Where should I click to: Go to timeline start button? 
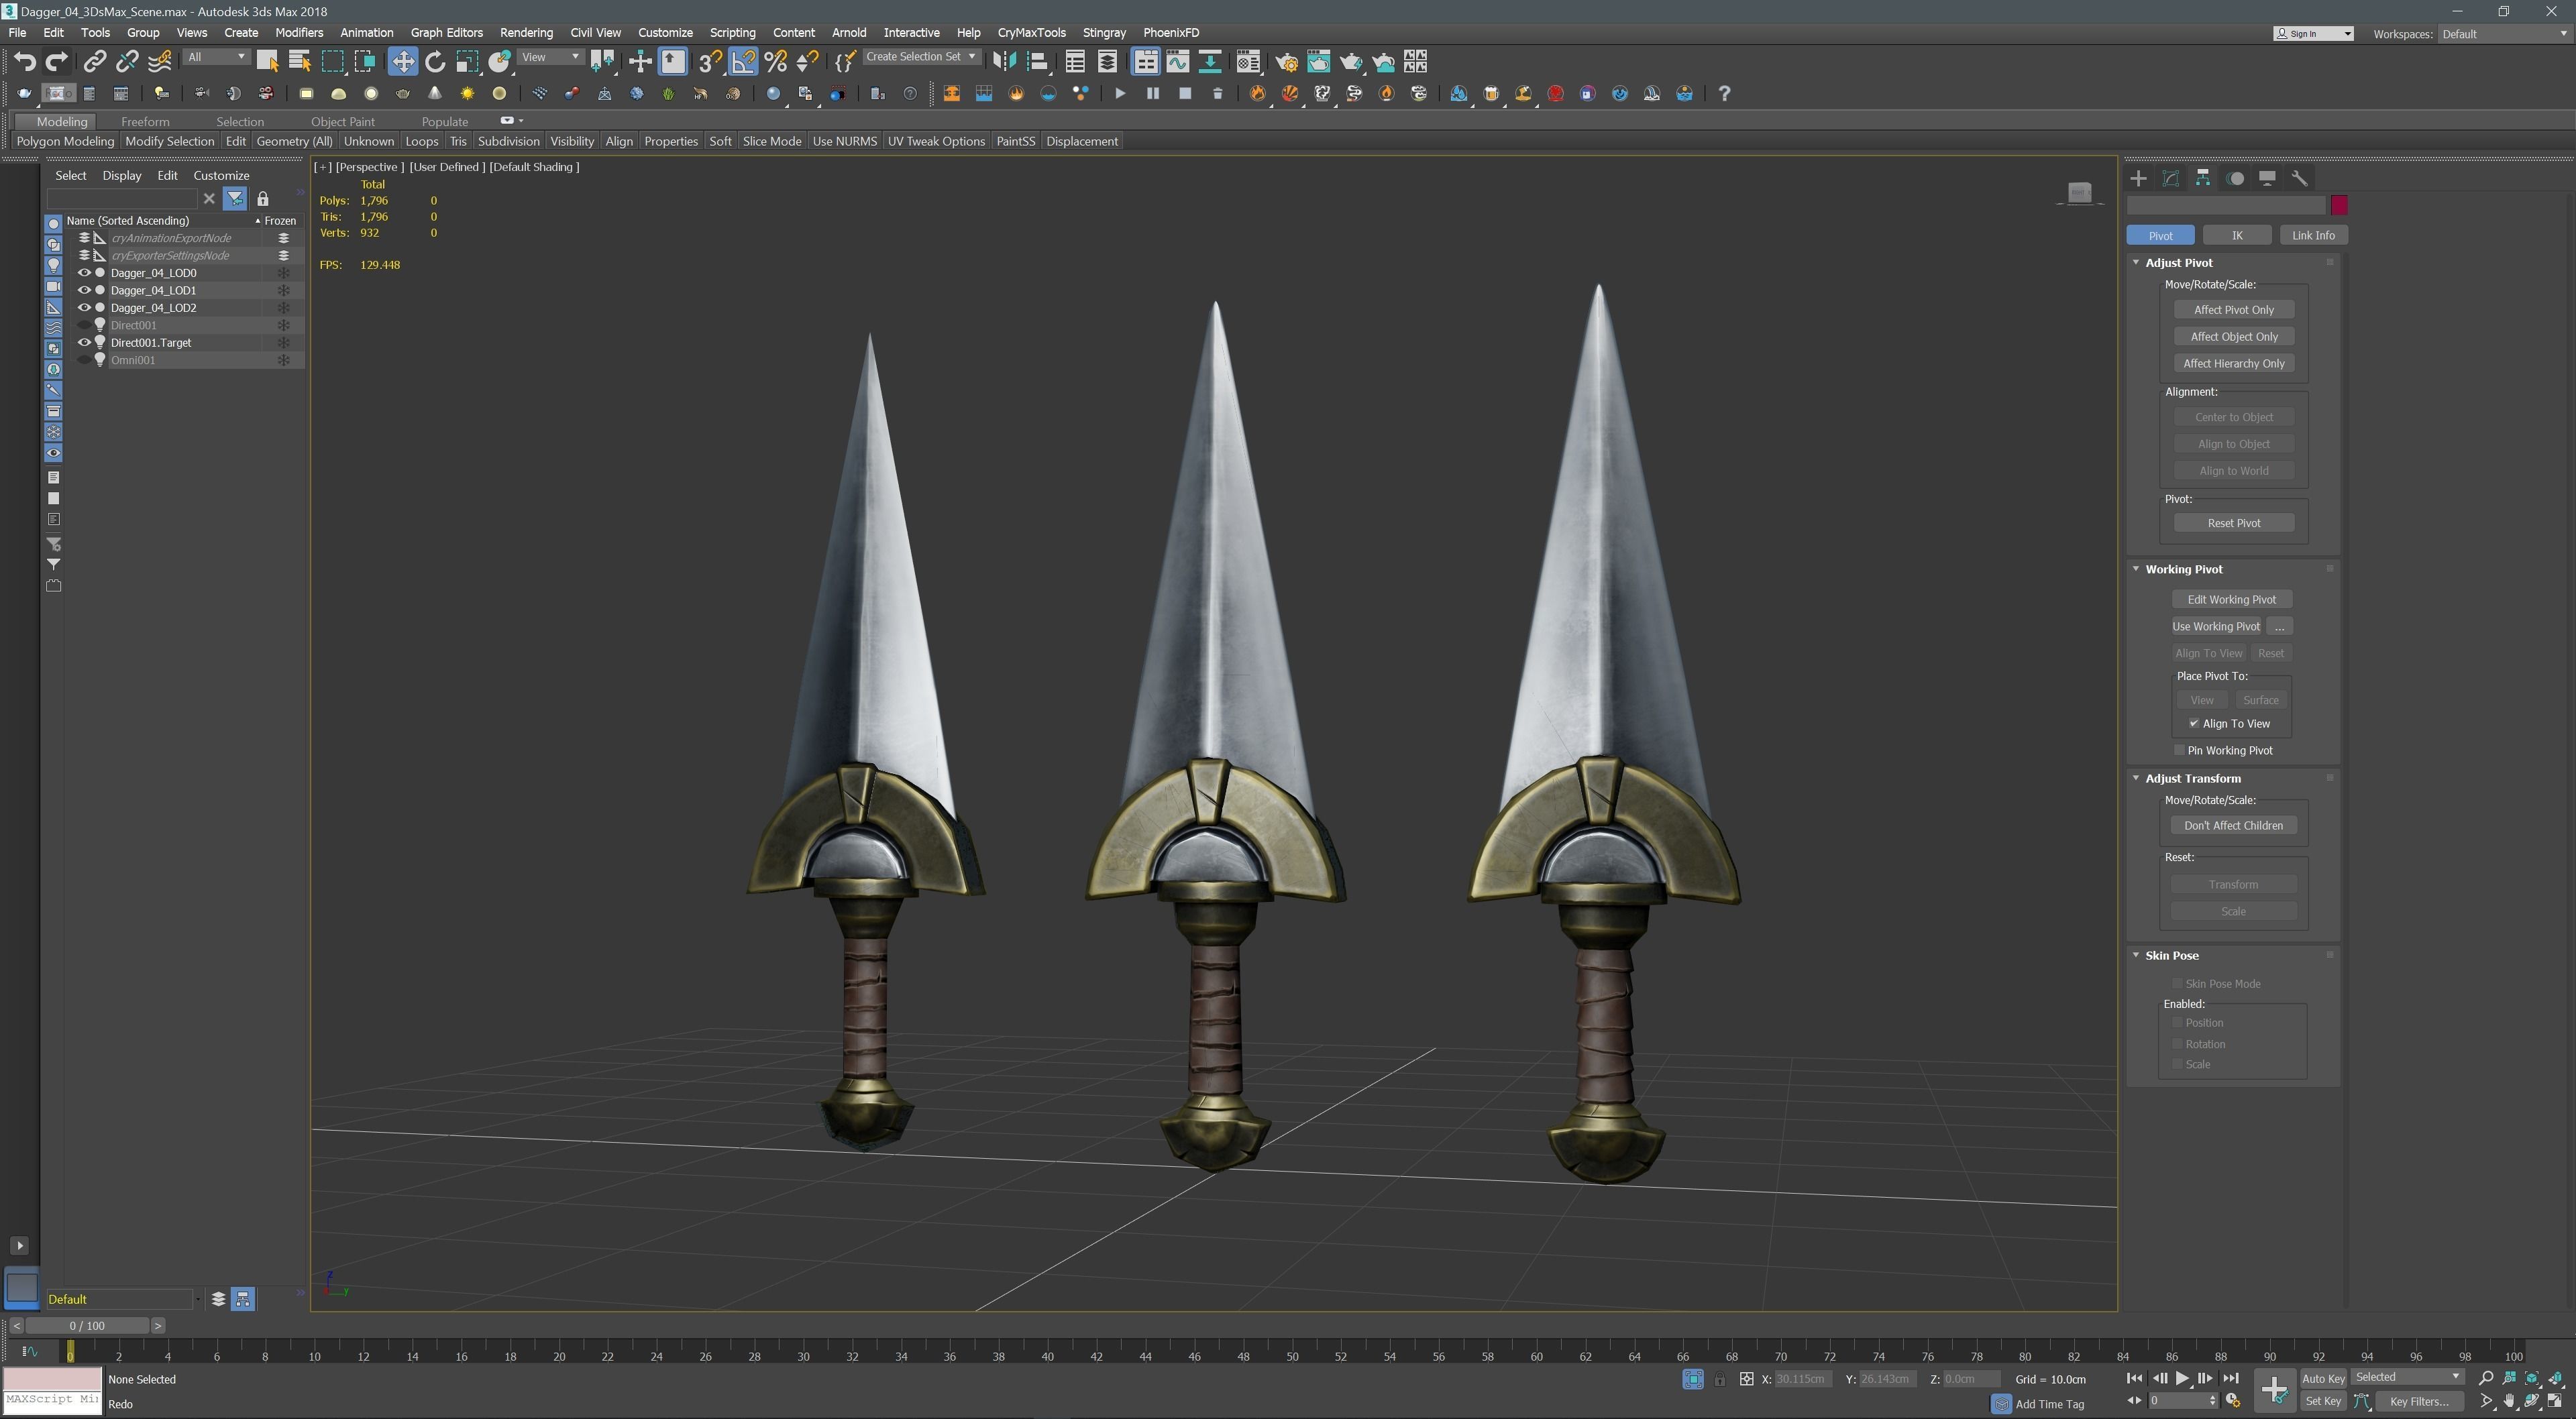2134,1378
